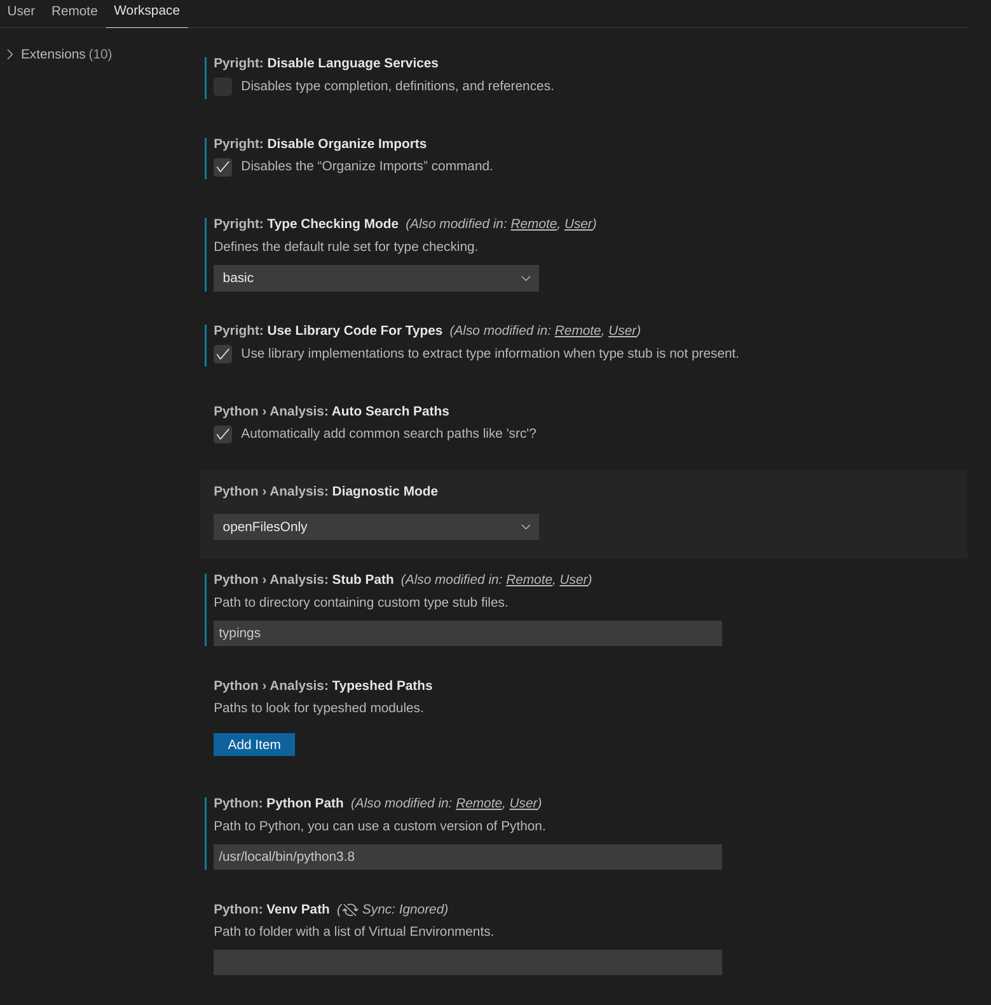The image size is (991, 1005).
Task: Select the Workspace settings tab
Action: pos(147,11)
